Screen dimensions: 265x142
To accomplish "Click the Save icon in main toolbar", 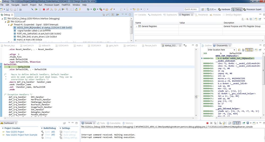I will point(7,10).
